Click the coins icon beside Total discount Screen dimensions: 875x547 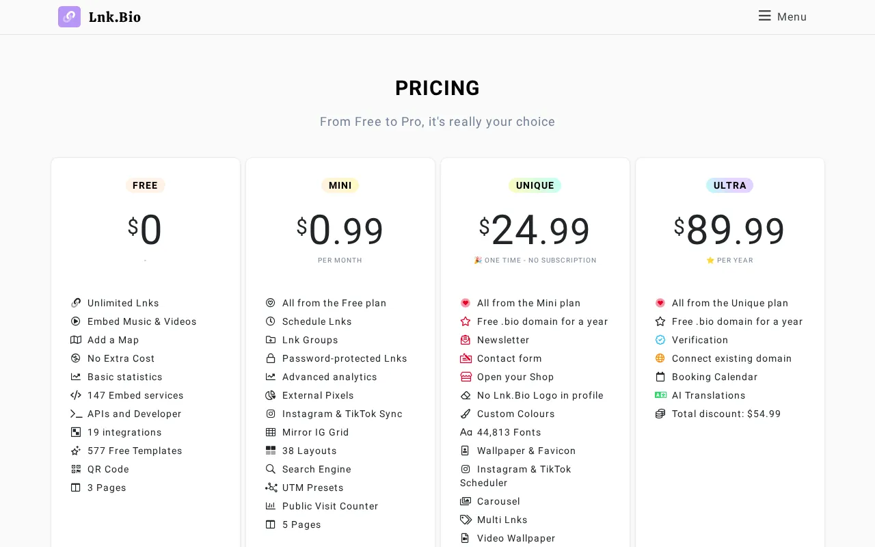660,414
